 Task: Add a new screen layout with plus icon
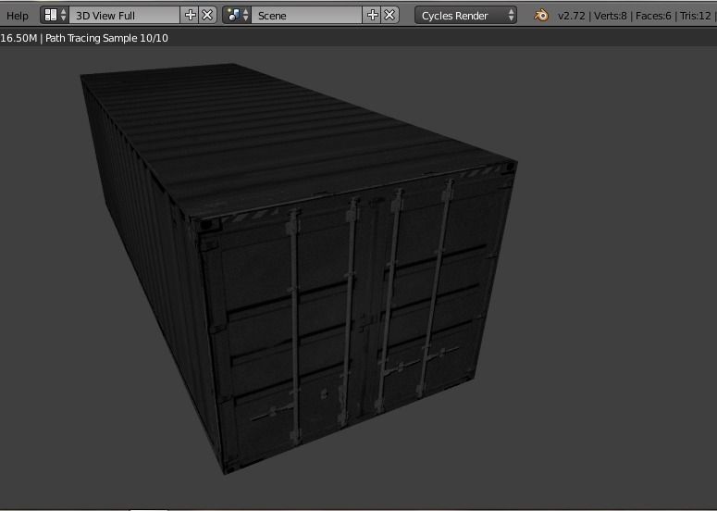click(191, 15)
